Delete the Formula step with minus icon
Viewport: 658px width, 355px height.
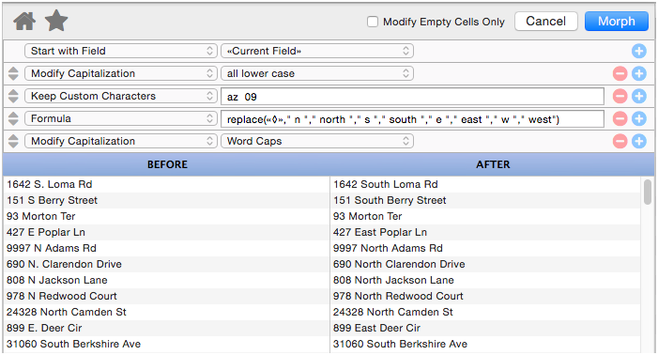[620, 118]
